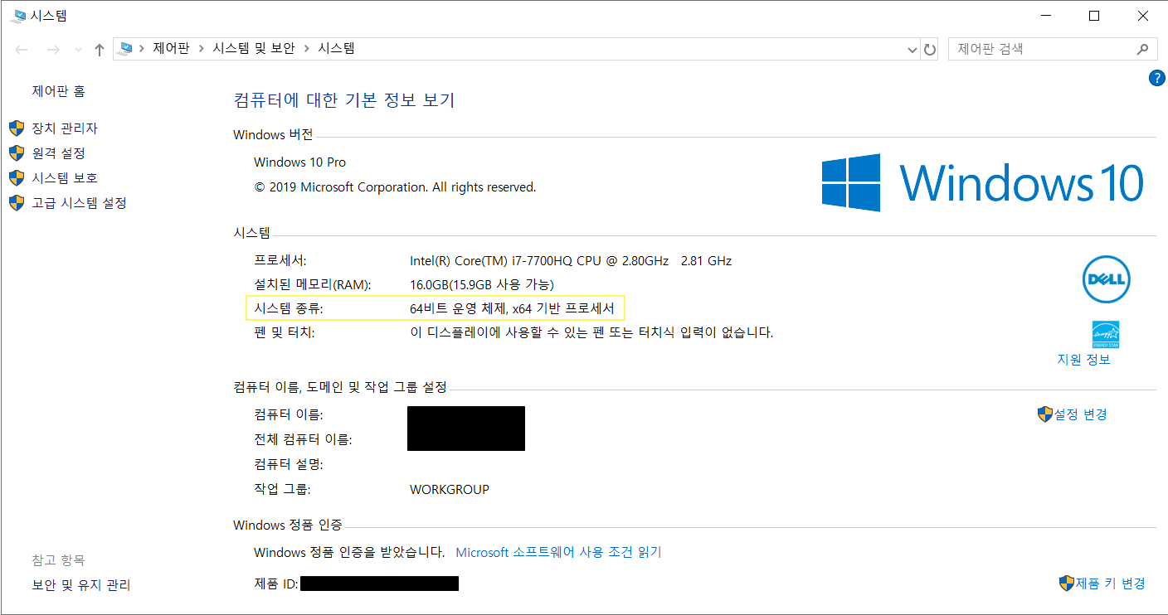Open 시스템 보호 link
Screen dimensions: 1168x615
click(x=65, y=178)
